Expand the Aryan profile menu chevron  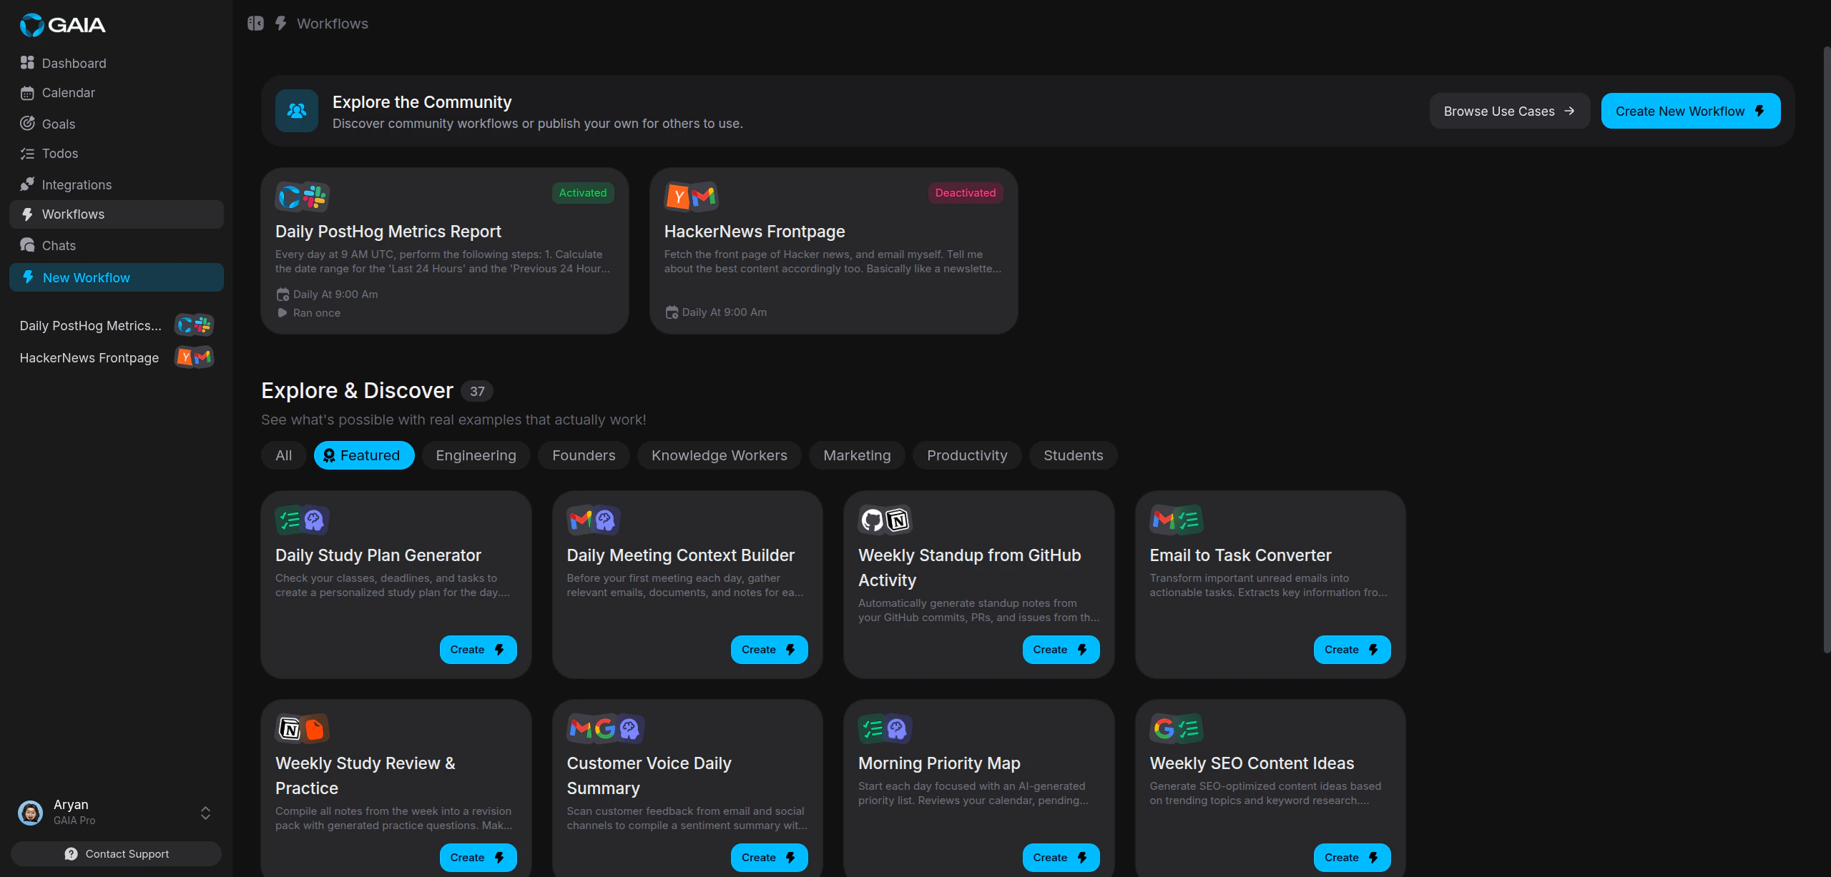pos(205,813)
